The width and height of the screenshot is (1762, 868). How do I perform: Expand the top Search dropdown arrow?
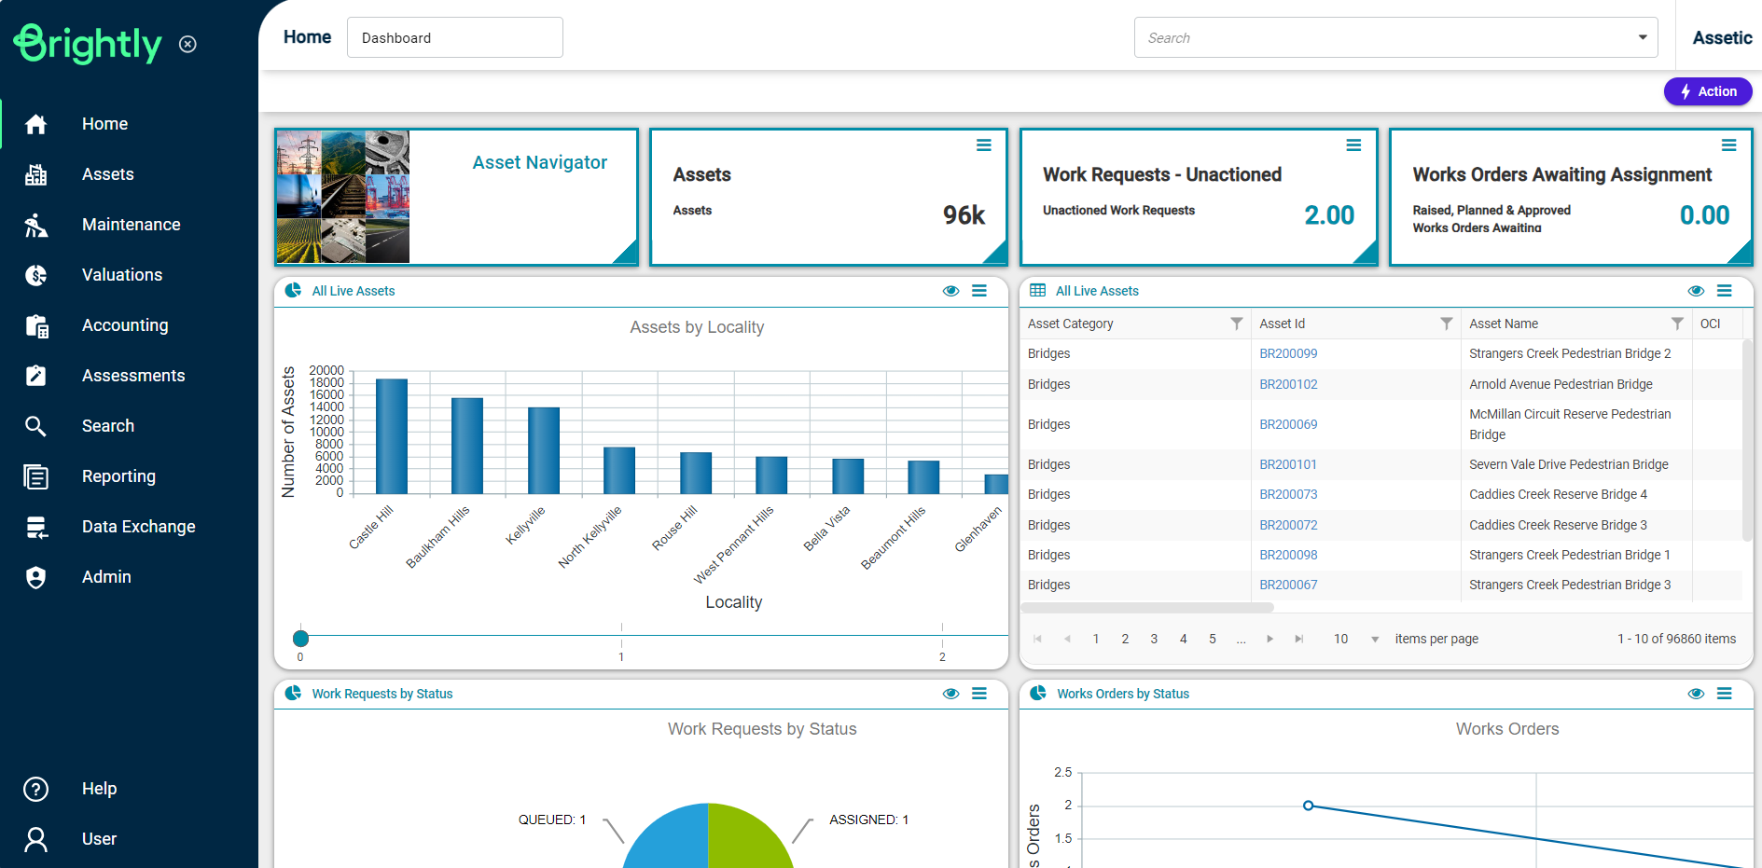coord(1643,37)
